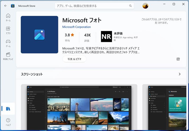
Task: Go back with the arrow button
Action: point(6,6)
